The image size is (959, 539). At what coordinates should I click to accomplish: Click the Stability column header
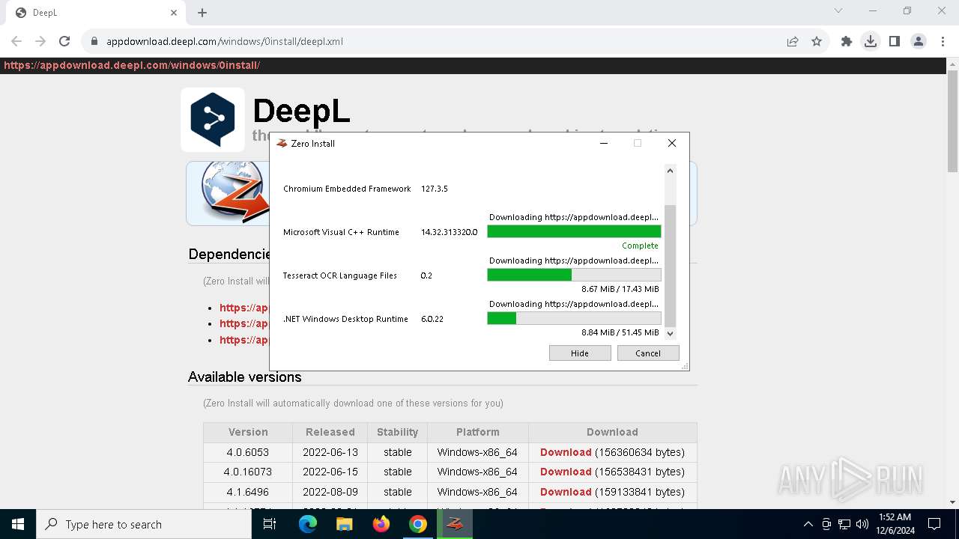[x=398, y=432]
